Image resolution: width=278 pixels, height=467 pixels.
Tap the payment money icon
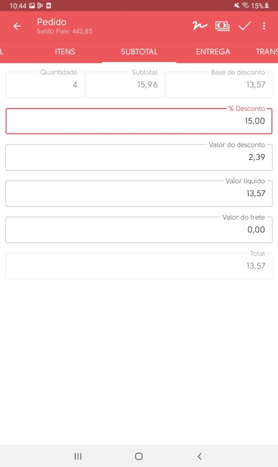pyautogui.click(x=222, y=26)
